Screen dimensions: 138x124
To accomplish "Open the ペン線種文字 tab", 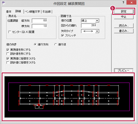I will (32, 12).
